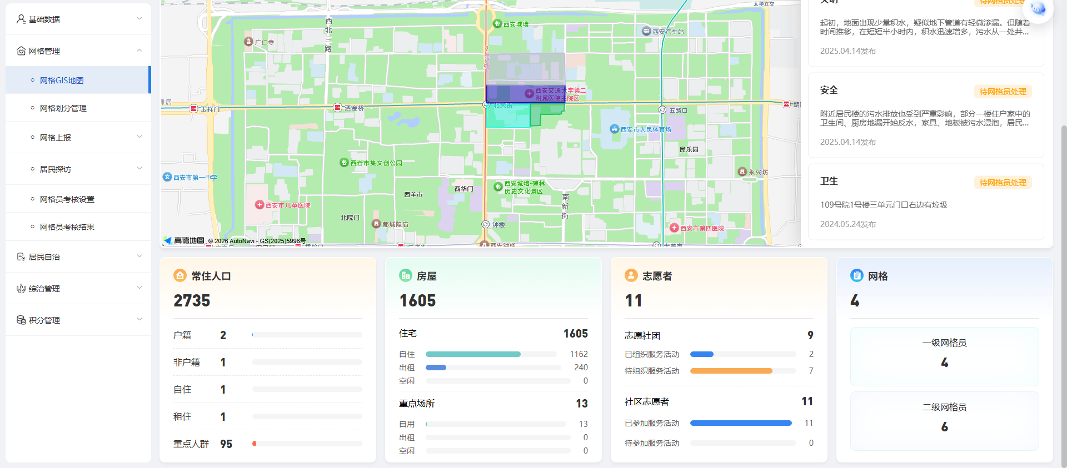Click the 综治管理 icon in sidebar
Image resolution: width=1067 pixels, height=468 pixels.
[21, 289]
